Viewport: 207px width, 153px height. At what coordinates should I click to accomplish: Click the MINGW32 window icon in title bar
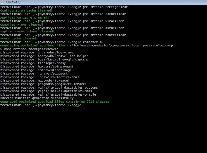point(3,2)
